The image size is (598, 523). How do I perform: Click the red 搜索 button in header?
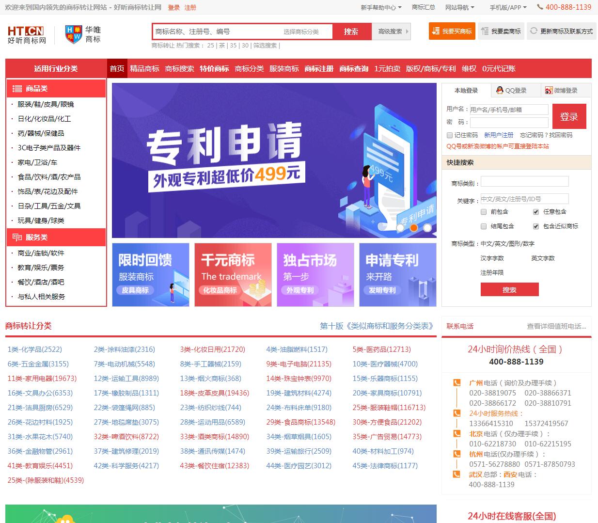[x=351, y=32]
